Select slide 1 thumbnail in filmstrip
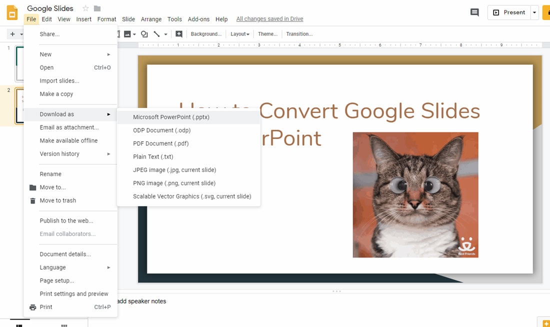 coord(19,64)
